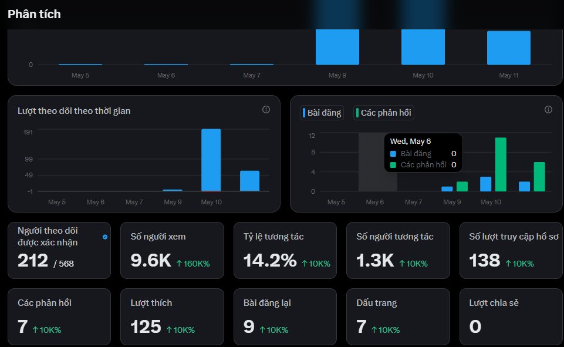
Task: Click the 212 verified followers value
Action: pos(33,260)
